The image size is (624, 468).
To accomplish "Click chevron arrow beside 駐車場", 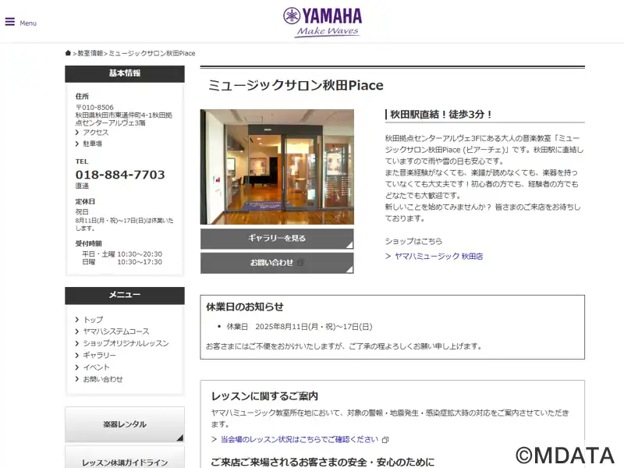I will 76,144.
